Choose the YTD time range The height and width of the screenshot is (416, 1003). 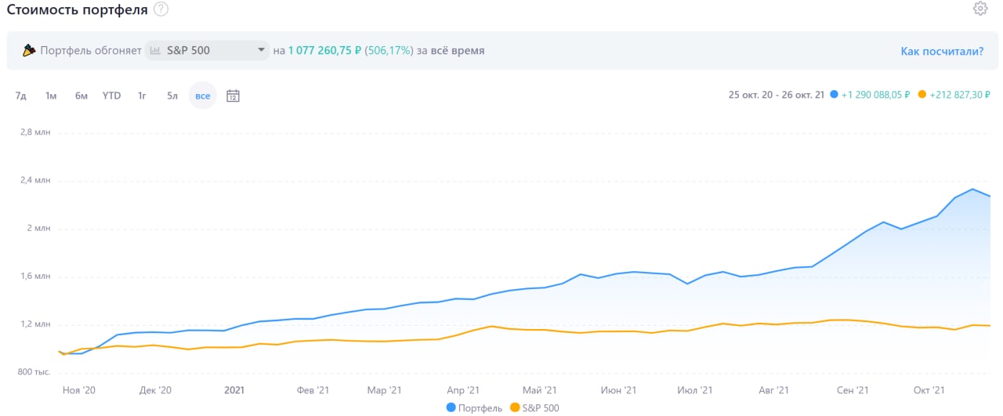(x=111, y=96)
